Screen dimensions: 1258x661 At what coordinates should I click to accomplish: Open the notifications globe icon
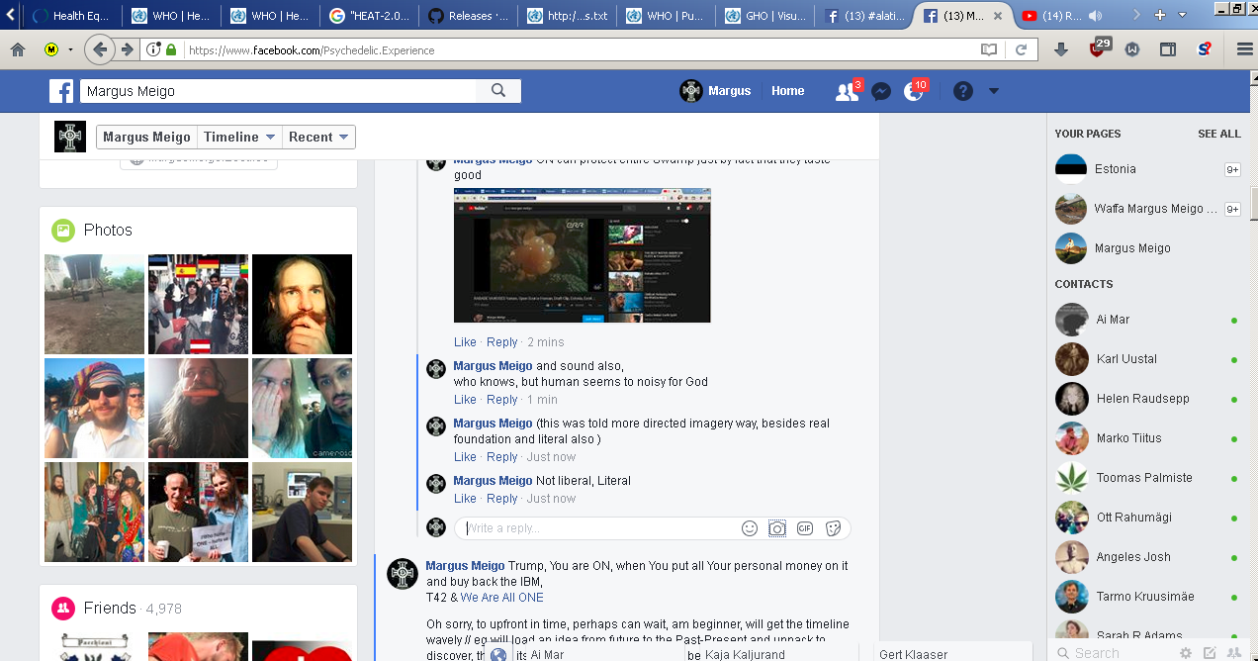(x=914, y=92)
